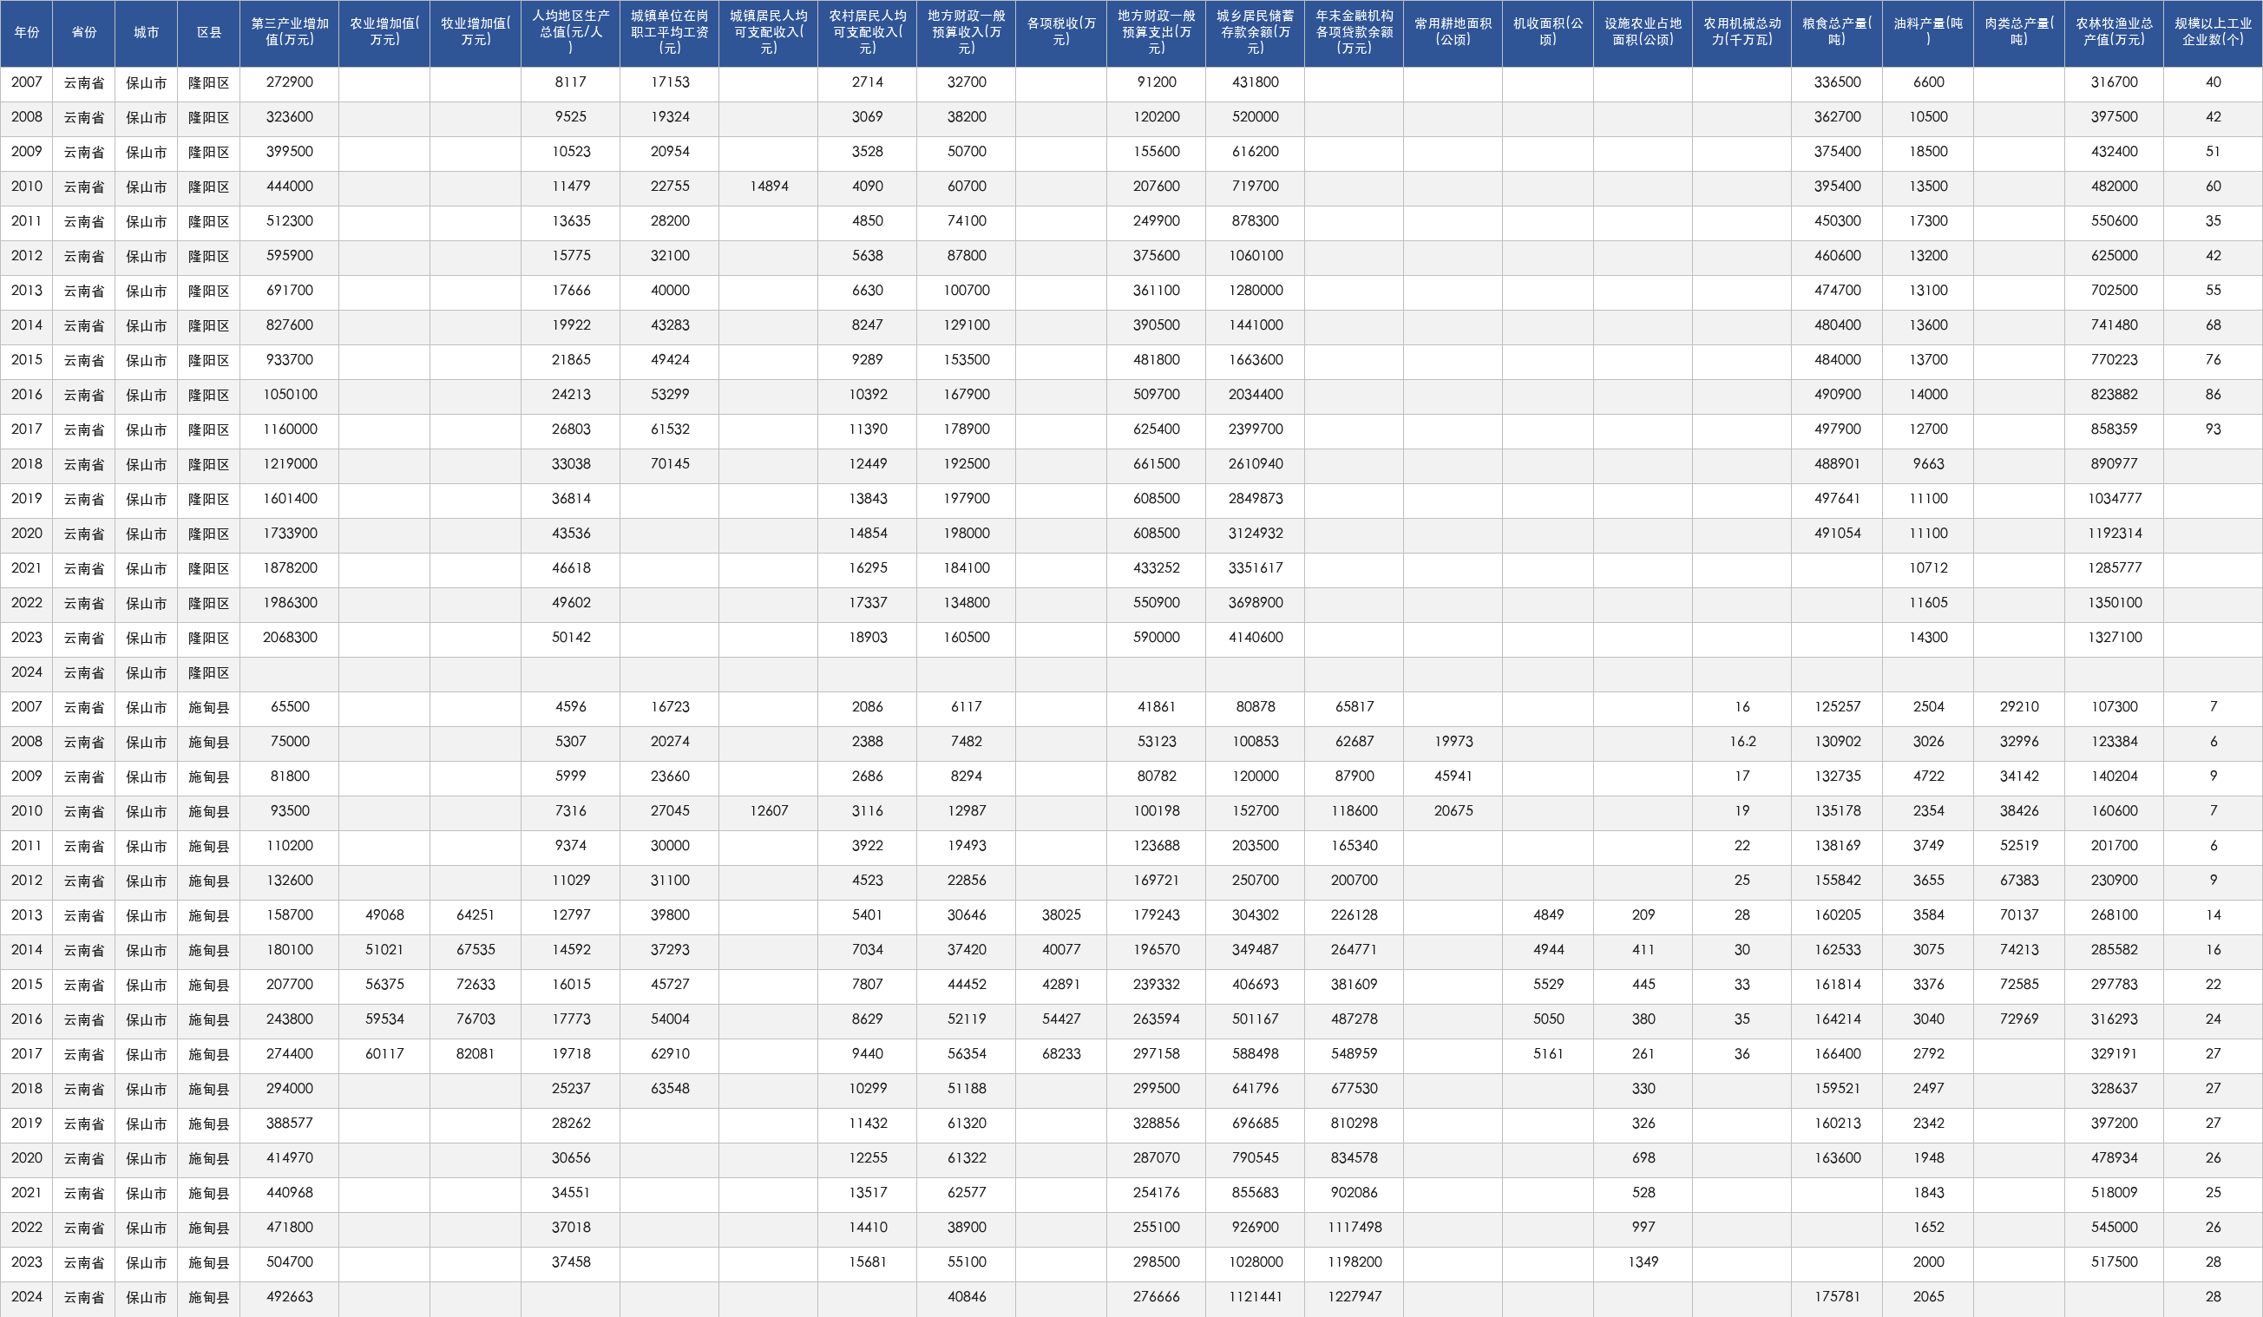Select cell with value 272900
Screen dimensions: 2263x1317
click(x=289, y=82)
